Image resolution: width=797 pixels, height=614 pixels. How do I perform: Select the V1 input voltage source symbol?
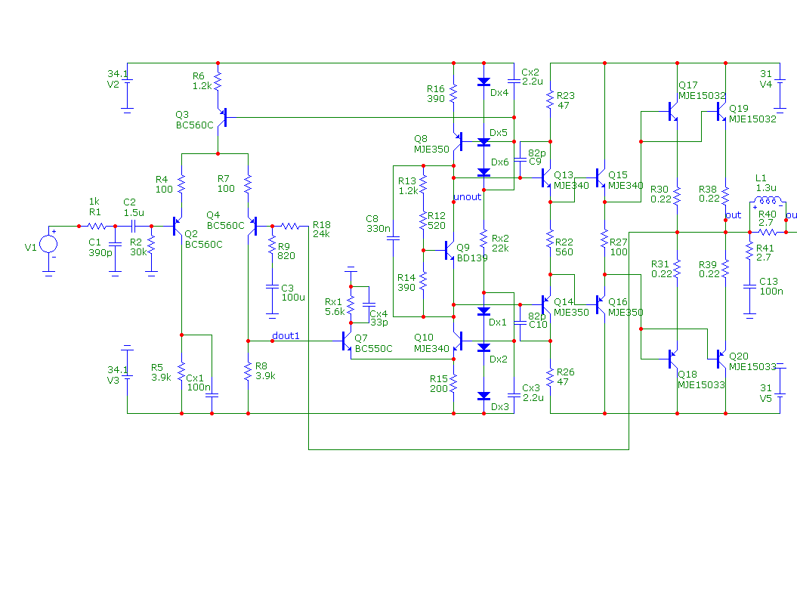pos(49,244)
